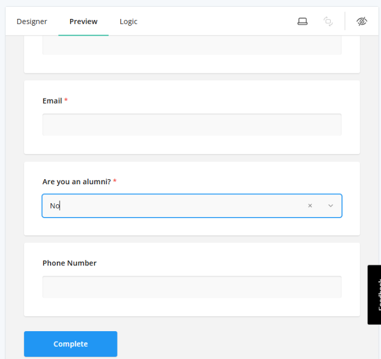
Task: Click the Email question label
Action: [52, 101]
